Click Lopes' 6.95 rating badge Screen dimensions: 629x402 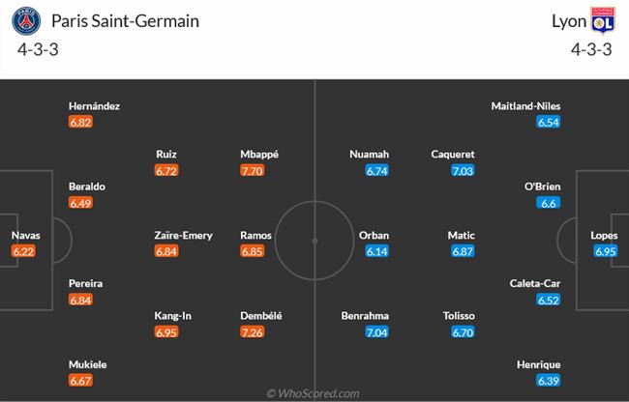(606, 251)
